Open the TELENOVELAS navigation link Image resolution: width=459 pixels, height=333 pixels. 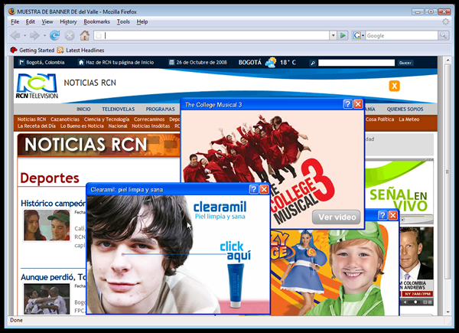pos(118,109)
